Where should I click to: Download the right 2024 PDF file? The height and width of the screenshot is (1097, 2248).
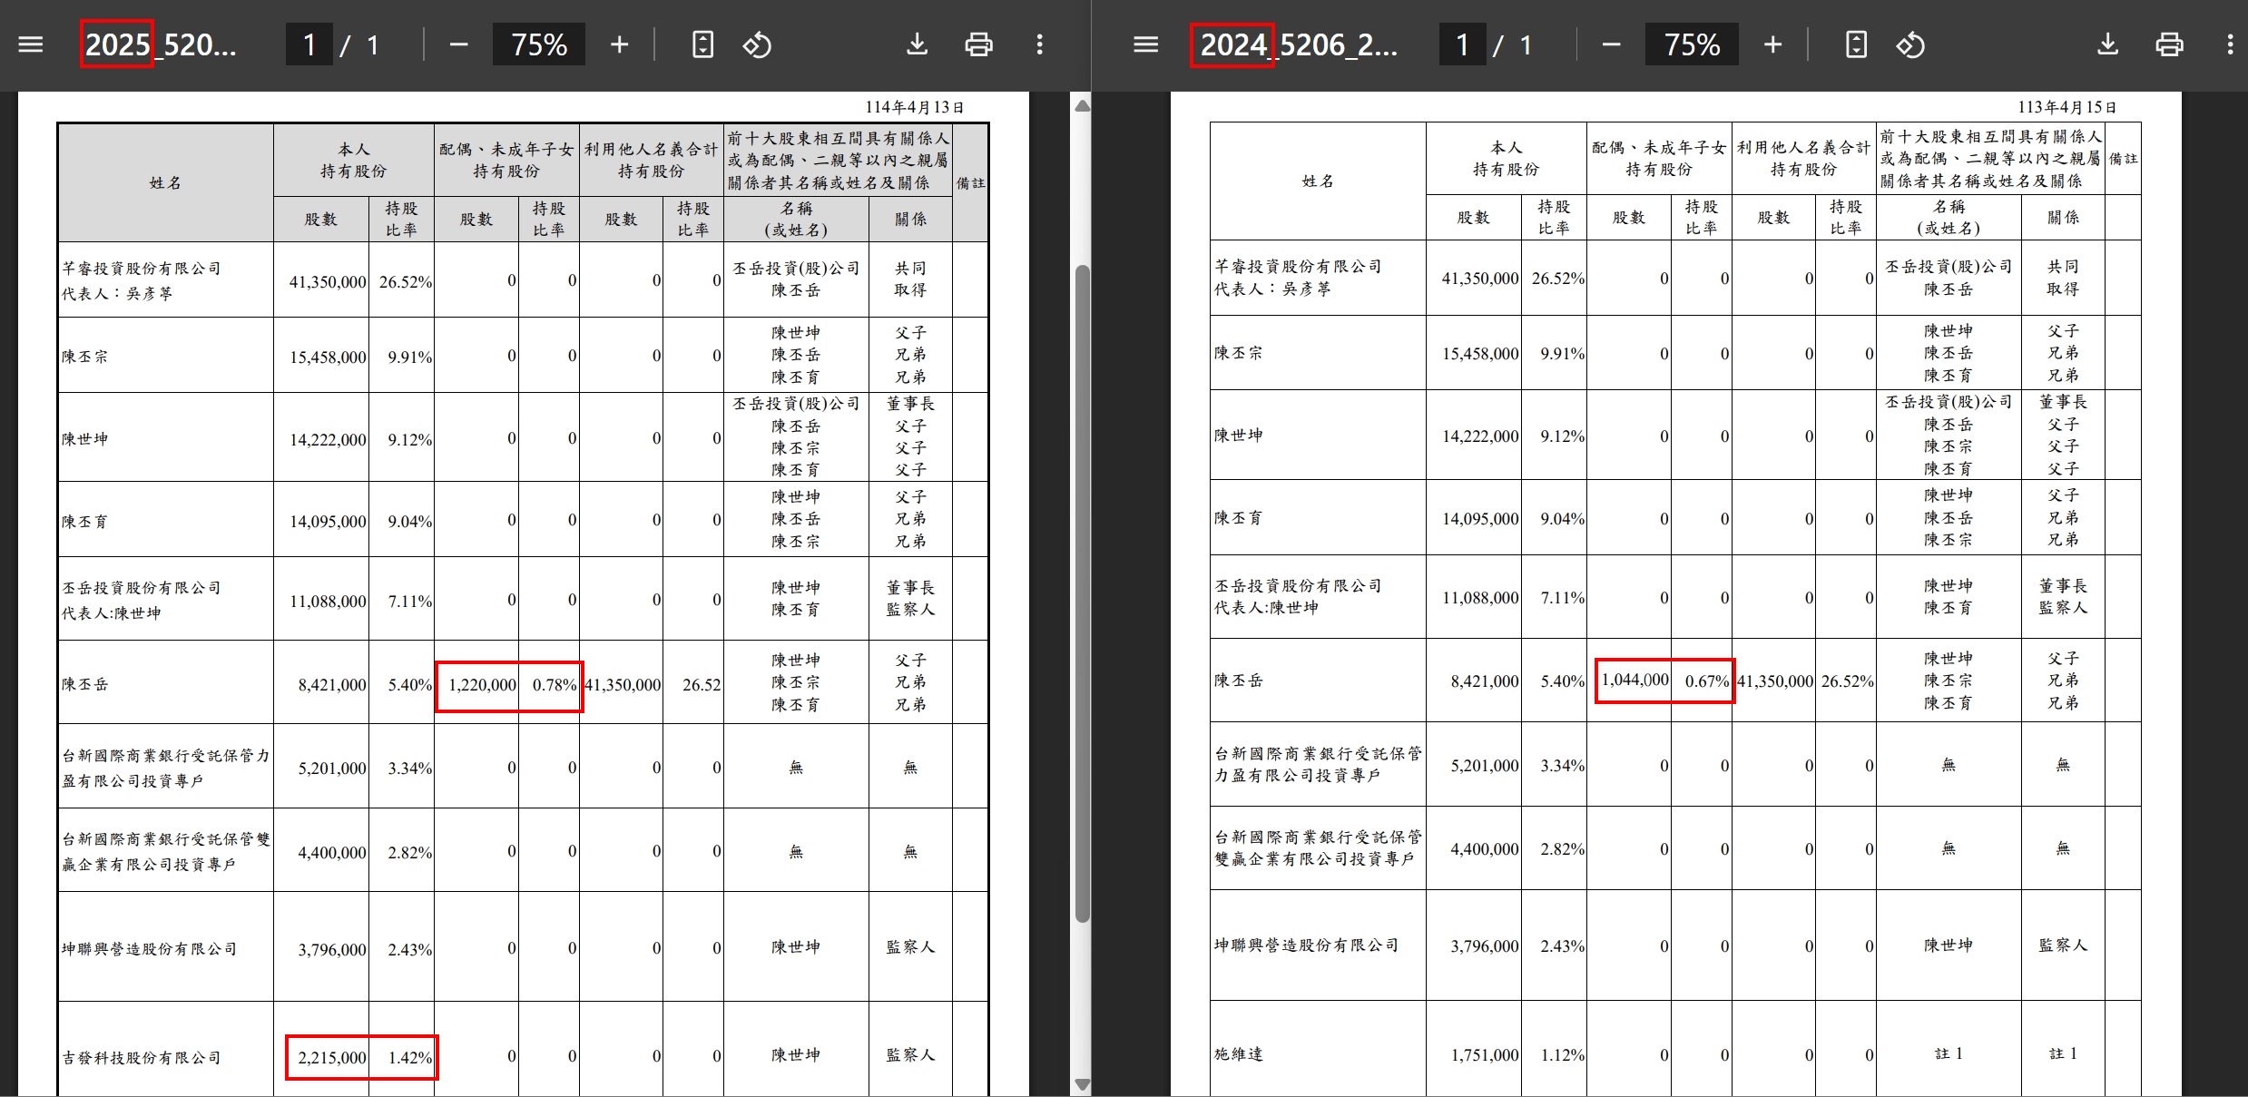click(2108, 44)
